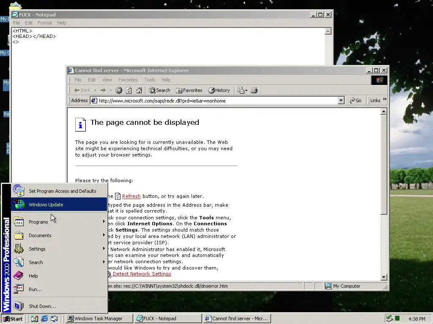This screenshot has width=433, height=324.
Task: Click the Mail icon in IE toolbar
Action: 241,90
